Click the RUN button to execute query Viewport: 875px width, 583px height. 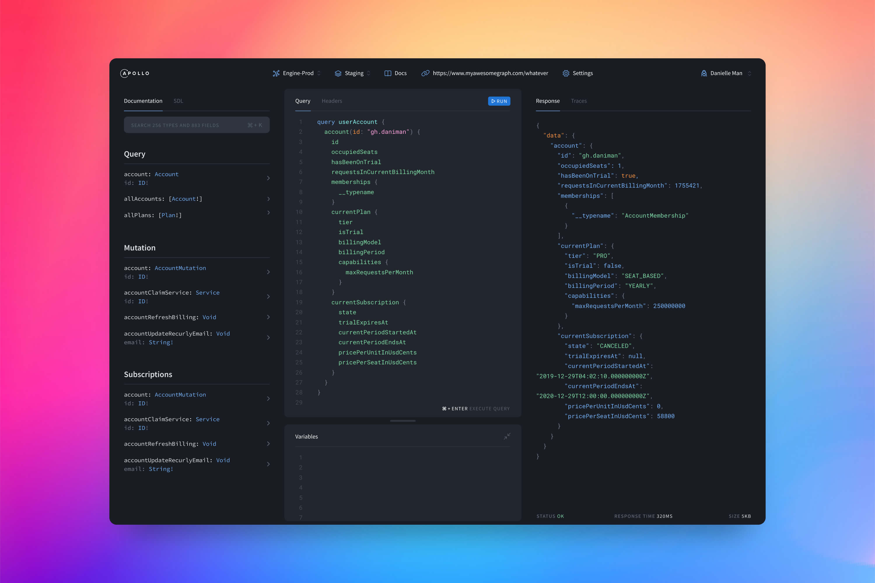tap(499, 101)
